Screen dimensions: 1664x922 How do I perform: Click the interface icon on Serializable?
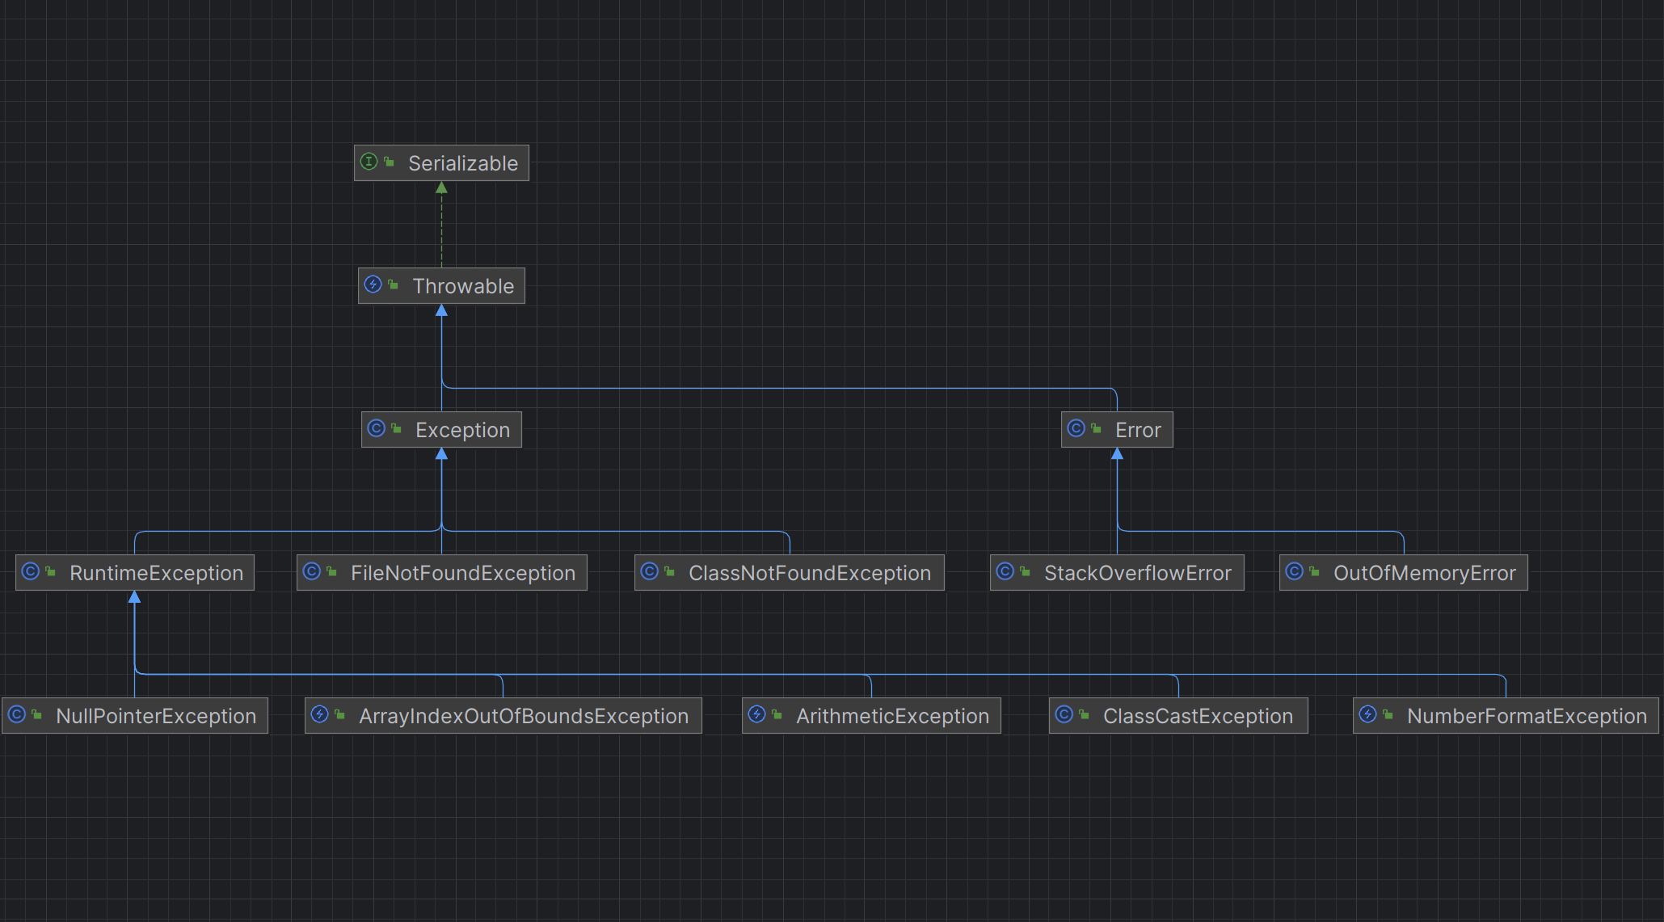point(369,162)
